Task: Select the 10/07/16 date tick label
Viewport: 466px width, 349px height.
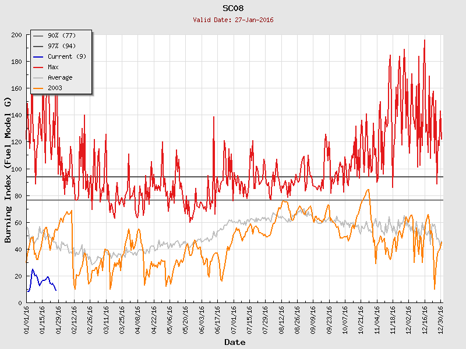Action: pyautogui.click(x=345, y=321)
